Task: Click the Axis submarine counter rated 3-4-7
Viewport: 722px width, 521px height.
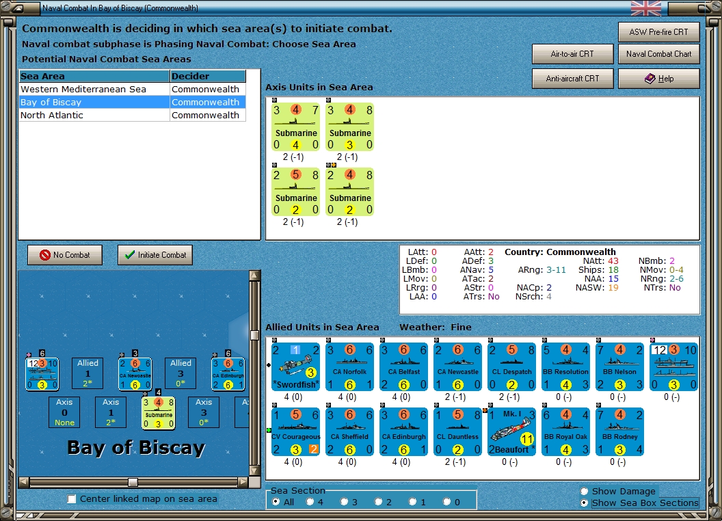Action: point(295,127)
